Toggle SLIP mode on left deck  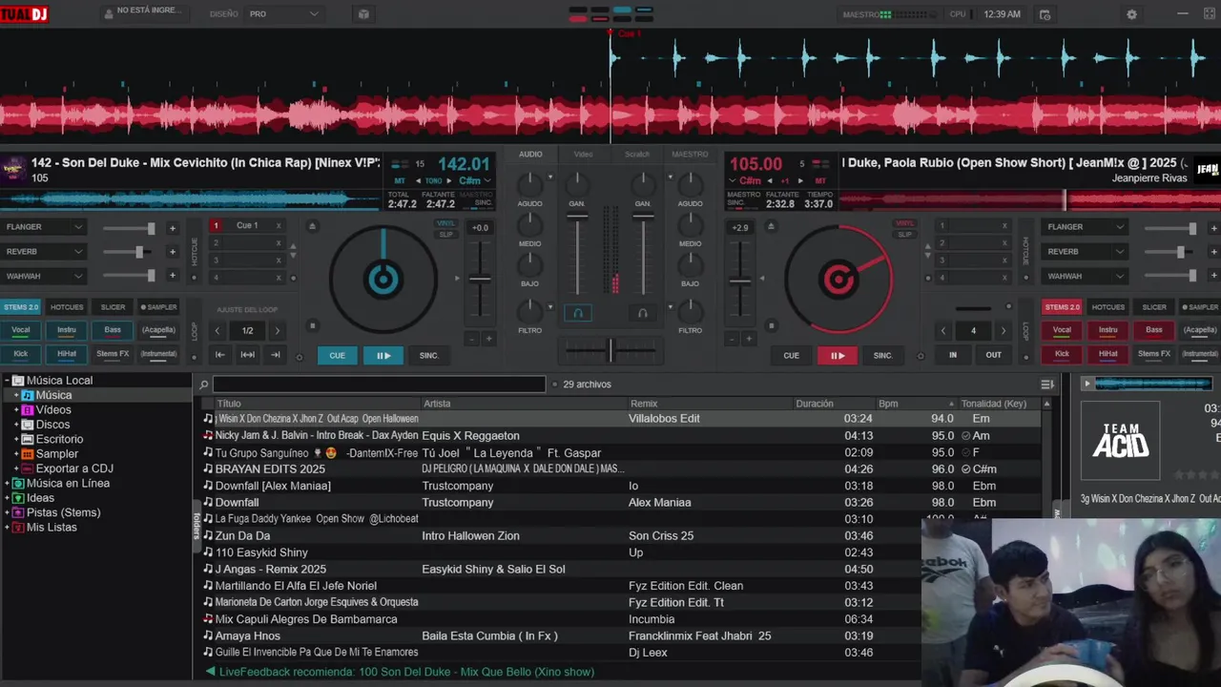pyautogui.click(x=446, y=234)
